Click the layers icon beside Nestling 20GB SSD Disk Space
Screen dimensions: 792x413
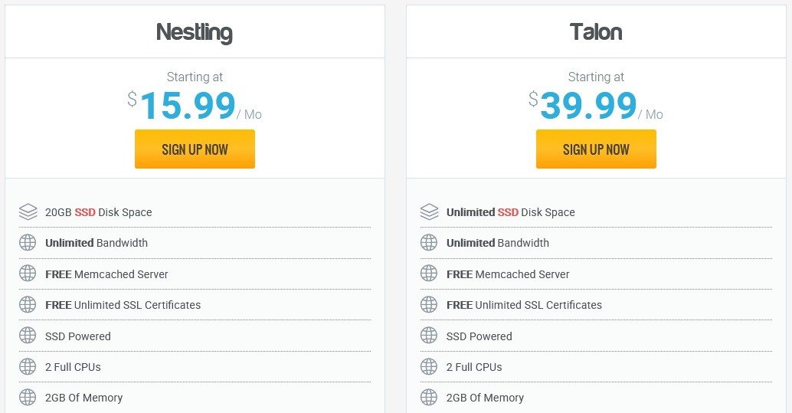tap(28, 211)
